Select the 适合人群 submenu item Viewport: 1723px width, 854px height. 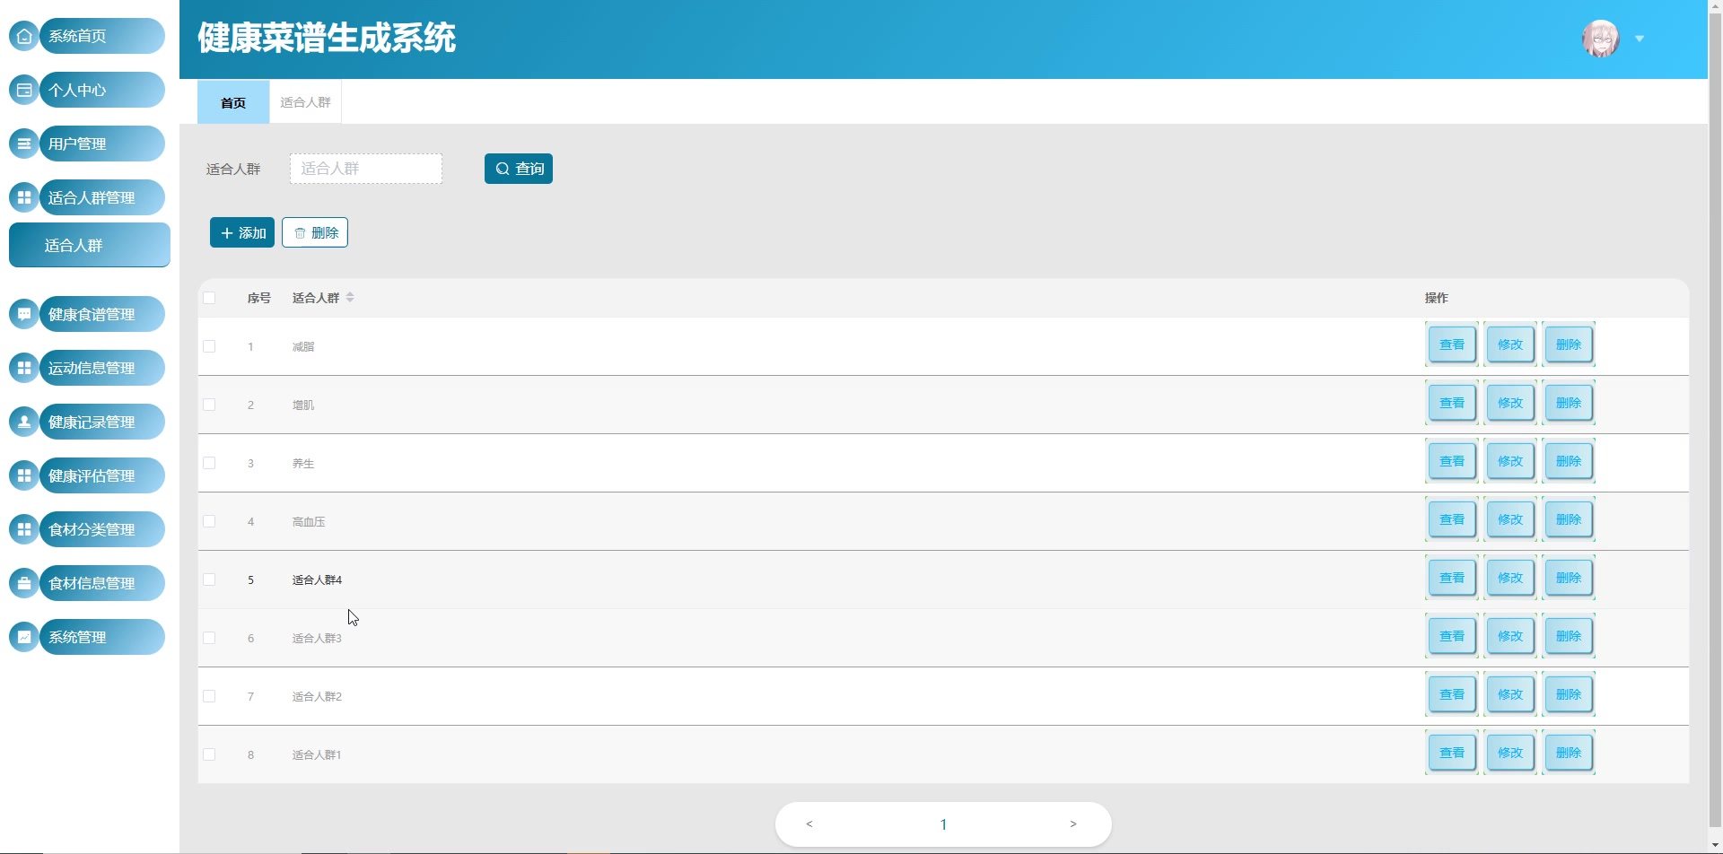(90, 245)
